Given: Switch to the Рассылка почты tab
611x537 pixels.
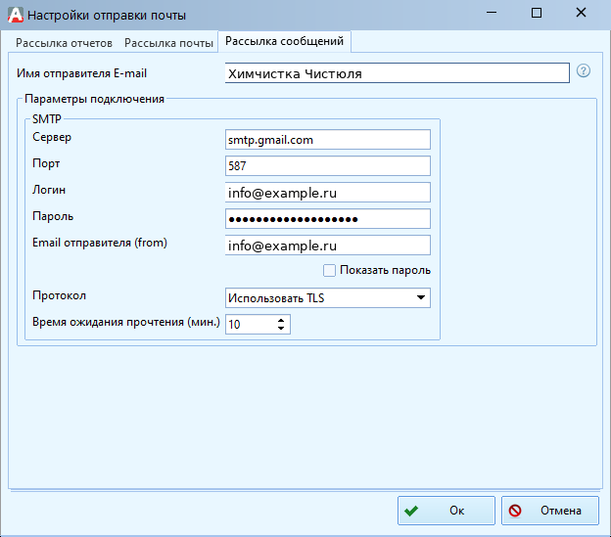Looking at the screenshot, I should 168,43.
